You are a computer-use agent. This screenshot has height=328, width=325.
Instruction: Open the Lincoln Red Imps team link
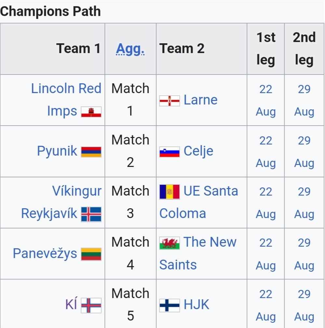pos(66,100)
